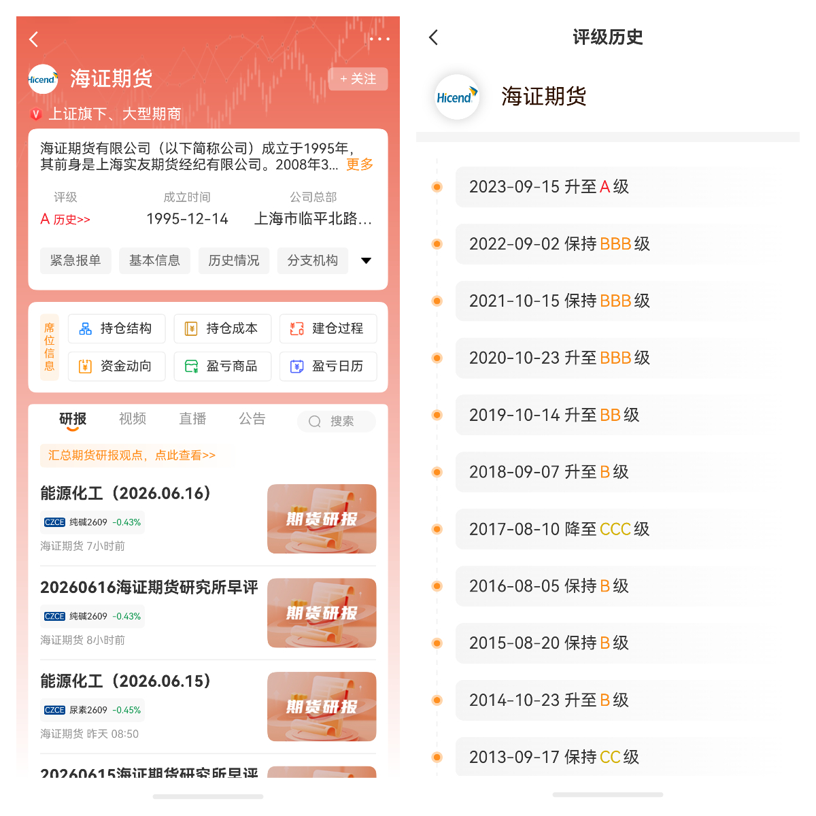Tap timeline dot for 2023-09-15
Image resolution: width=816 pixels, height=816 pixels.
click(x=437, y=187)
